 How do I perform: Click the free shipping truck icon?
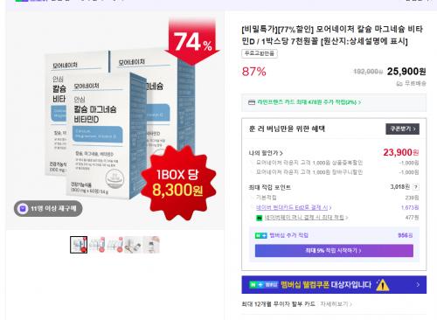pyautogui.click(x=399, y=84)
